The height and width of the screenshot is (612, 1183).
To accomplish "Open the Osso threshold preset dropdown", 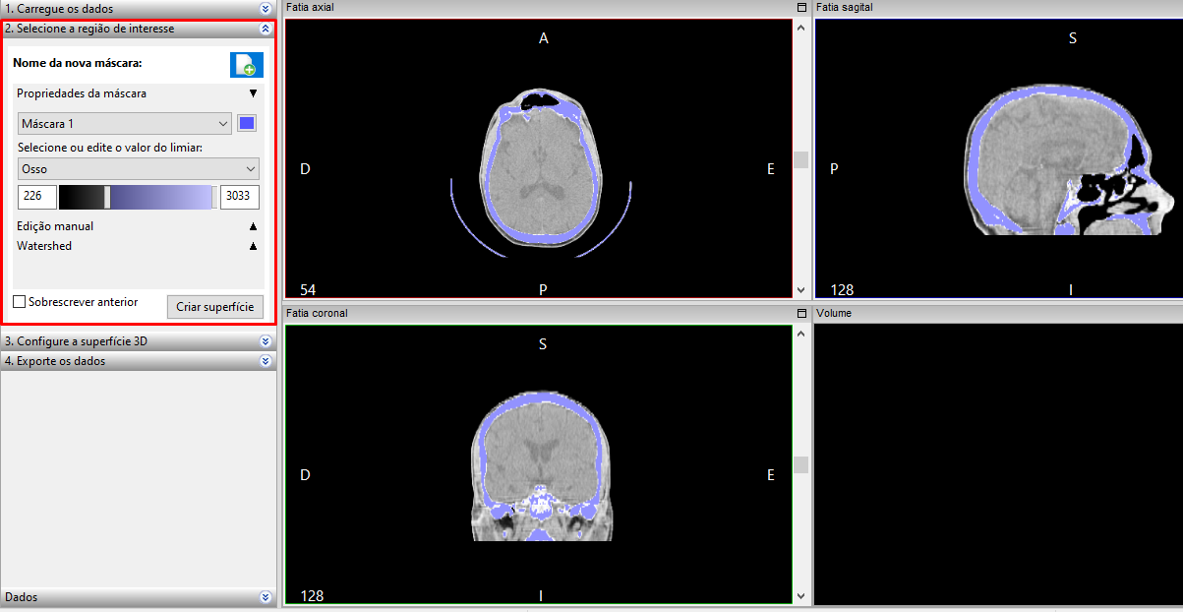I will pos(139,168).
